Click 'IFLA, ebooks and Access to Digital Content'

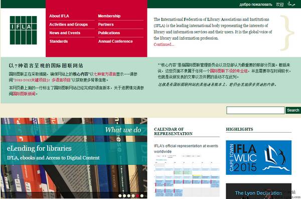coord(53,158)
